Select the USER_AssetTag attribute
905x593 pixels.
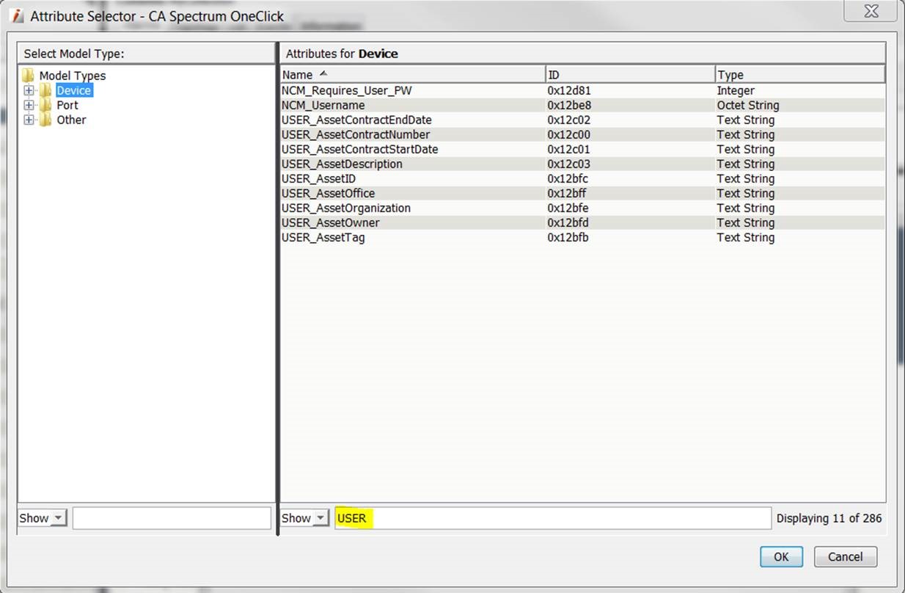(x=582, y=237)
